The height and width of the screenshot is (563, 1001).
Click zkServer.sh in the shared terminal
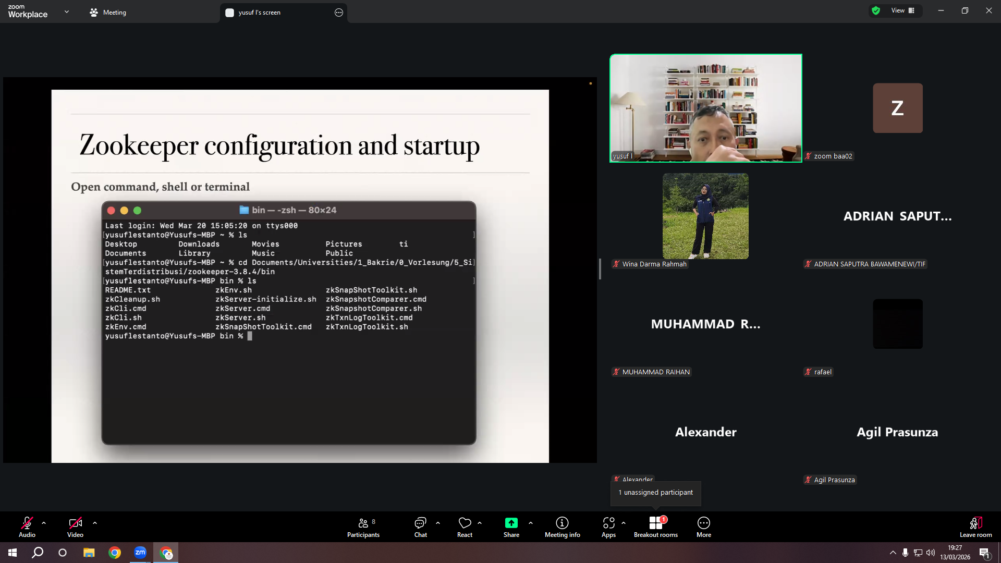click(x=240, y=317)
